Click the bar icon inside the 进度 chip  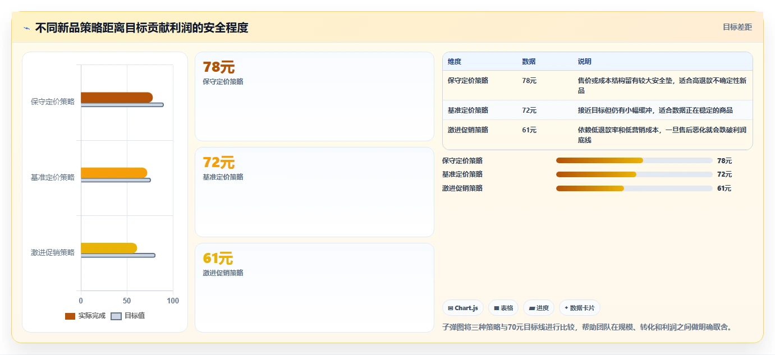531,308
